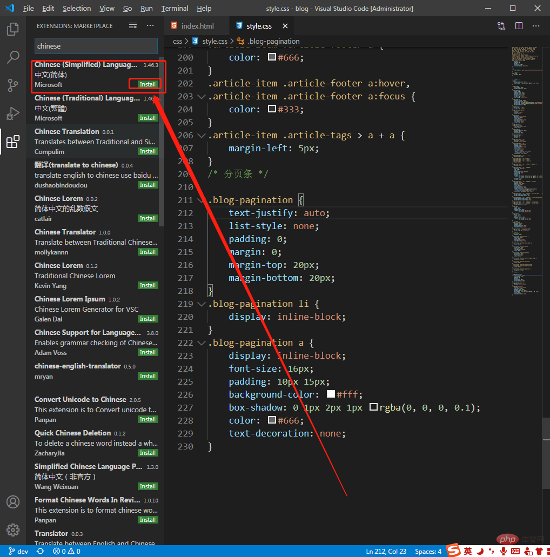Open the Explorer view in activity bar
Viewport: 550px width, 557px height.
coord(13,29)
